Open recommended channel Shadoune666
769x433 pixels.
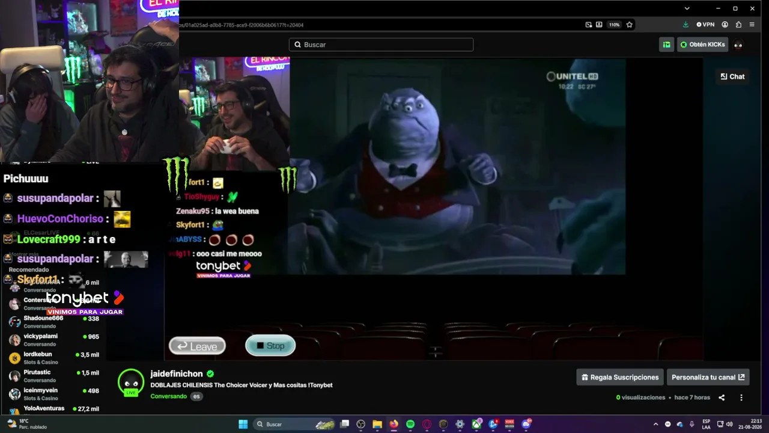[x=54, y=322]
